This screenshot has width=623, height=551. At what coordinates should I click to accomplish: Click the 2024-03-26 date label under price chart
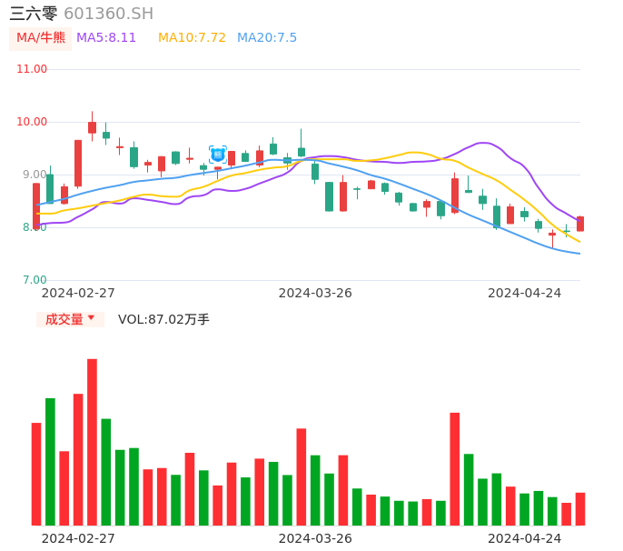click(x=315, y=293)
